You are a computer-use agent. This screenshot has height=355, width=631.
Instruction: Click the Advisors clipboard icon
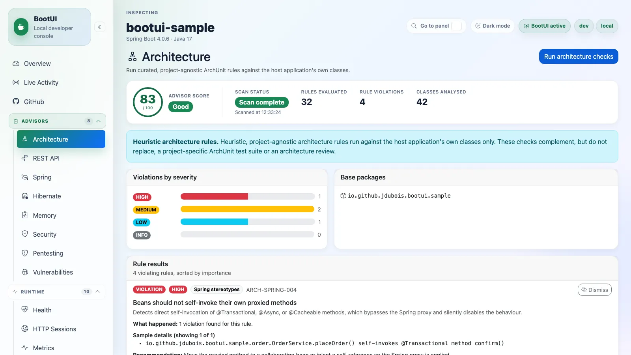click(x=16, y=121)
